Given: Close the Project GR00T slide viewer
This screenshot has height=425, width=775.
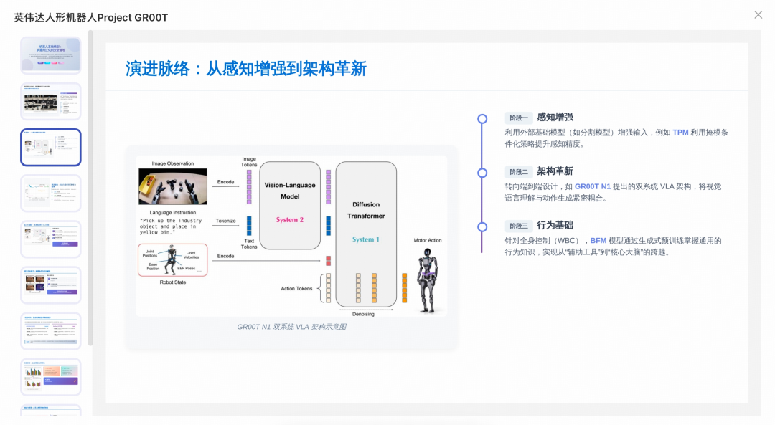Looking at the screenshot, I should (758, 15).
